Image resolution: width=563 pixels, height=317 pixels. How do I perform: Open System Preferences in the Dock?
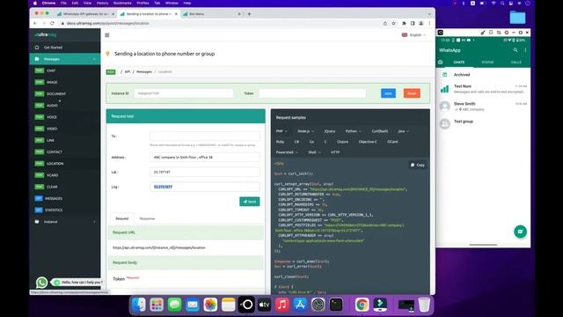point(318,305)
